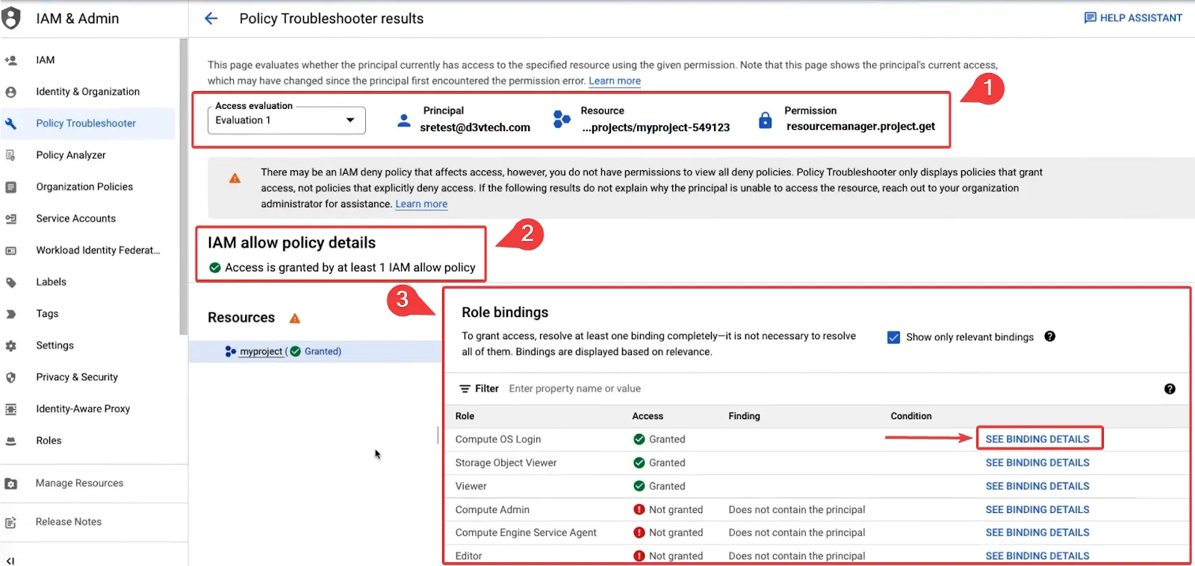The width and height of the screenshot is (1195, 566).
Task: Click help icon in the filter row
Action: tap(1170, 389)
